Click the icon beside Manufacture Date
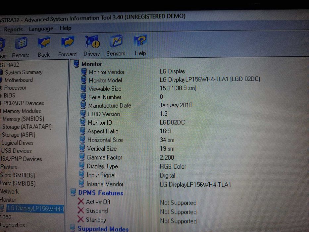309x232 pixels. click(x=83, y=105)
